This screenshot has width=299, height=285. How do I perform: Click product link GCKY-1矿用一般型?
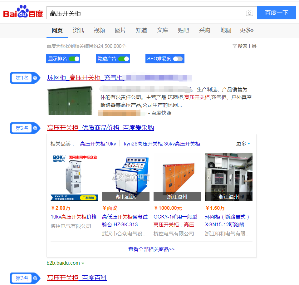point(176,221)
